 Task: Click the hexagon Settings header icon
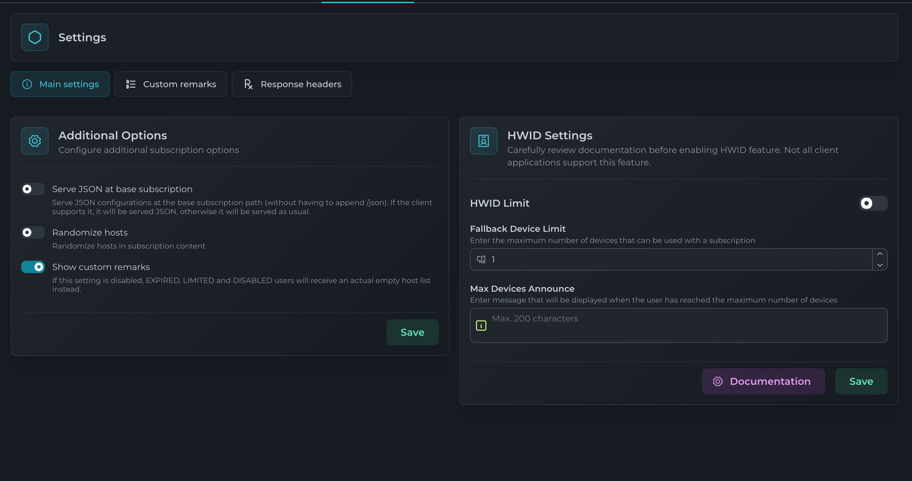35,37
